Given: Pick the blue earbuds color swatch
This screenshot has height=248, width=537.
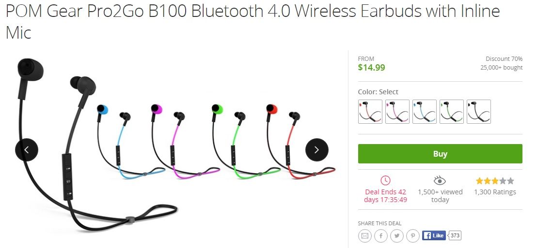Looking at the screenshot, I should click(425, 112).
